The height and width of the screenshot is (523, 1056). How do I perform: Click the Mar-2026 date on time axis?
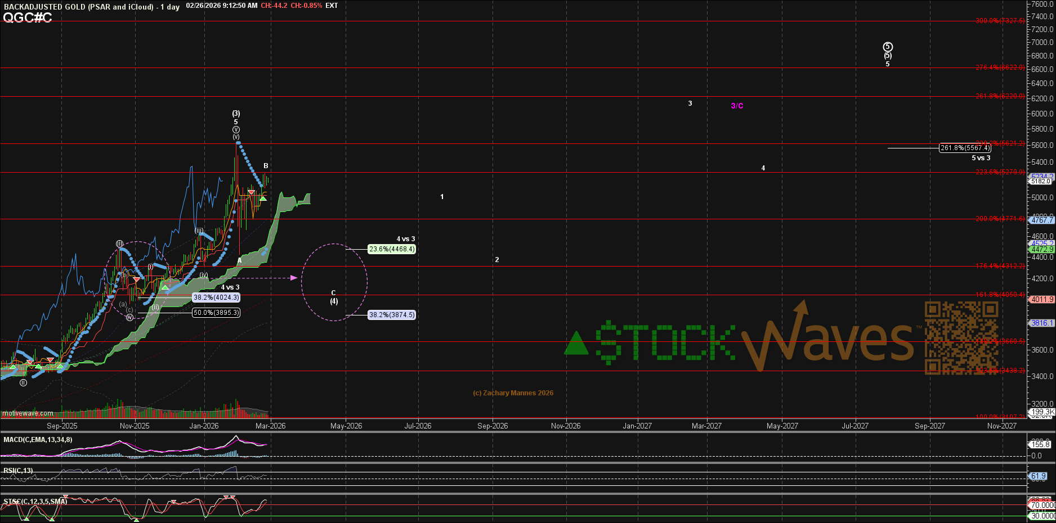coord(270,426)
